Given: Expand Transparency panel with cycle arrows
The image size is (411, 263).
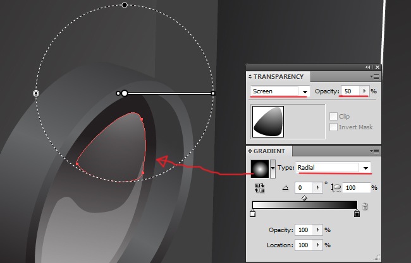Looking at the screenshot, I should click(250, 76).
